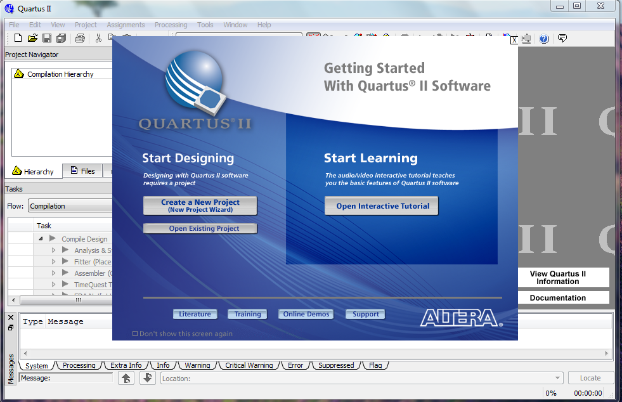622x402 pixels.
Task: Undock the Messages panel using the float icon
Action: (x=11, y=327)
